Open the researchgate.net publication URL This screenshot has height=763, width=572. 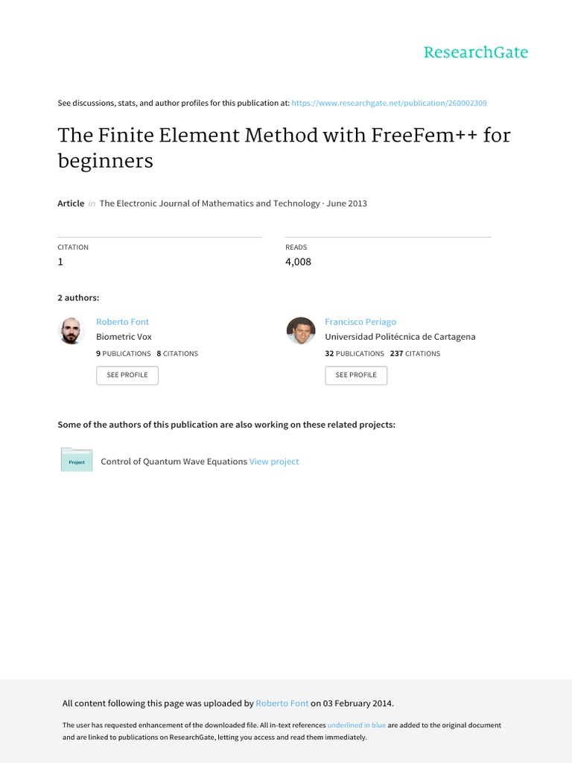point(390,103)
